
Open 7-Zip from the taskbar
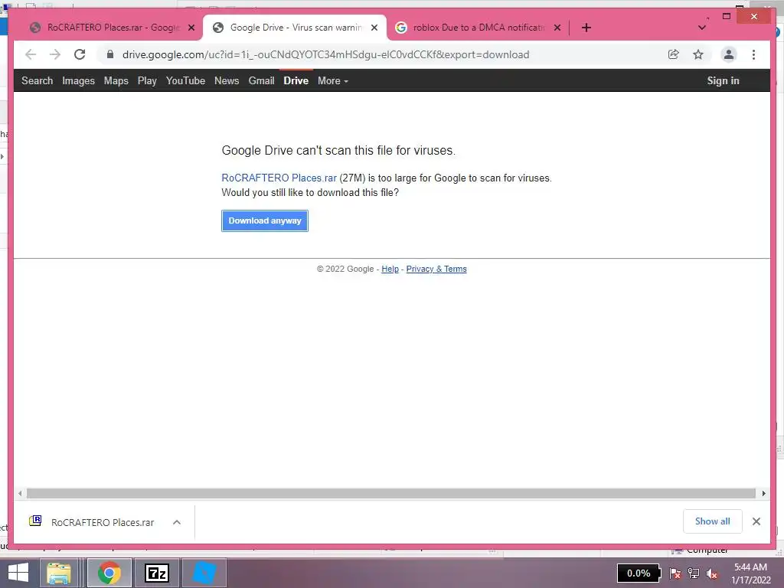[x=156, y=573]
